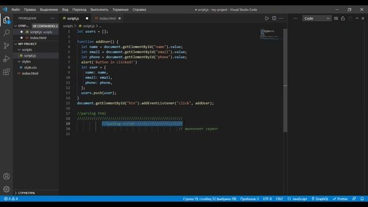This screenshot has height=207, width=368.
Task: Switch to the script.js editor tab
Action: click(73, 18)
